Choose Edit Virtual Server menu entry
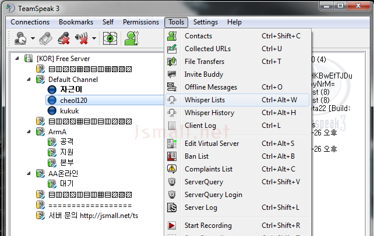 pyautogui.click(x=237, y=144)
